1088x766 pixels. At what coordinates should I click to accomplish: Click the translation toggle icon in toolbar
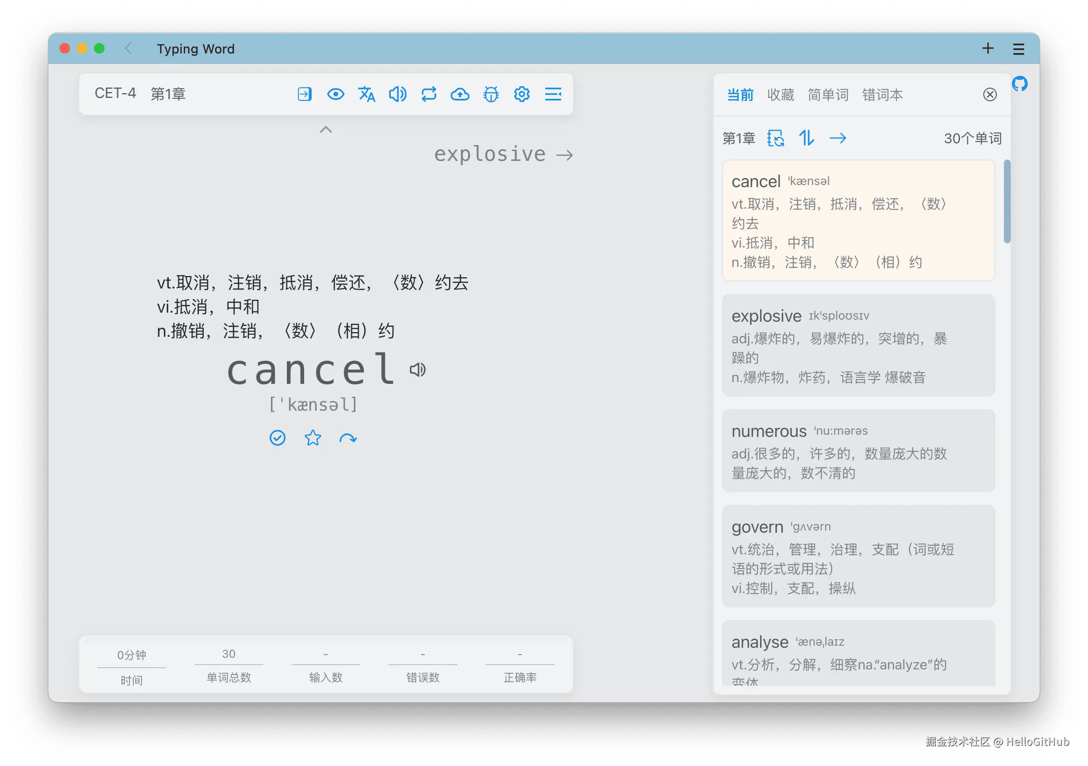click(x=366, y=94)
